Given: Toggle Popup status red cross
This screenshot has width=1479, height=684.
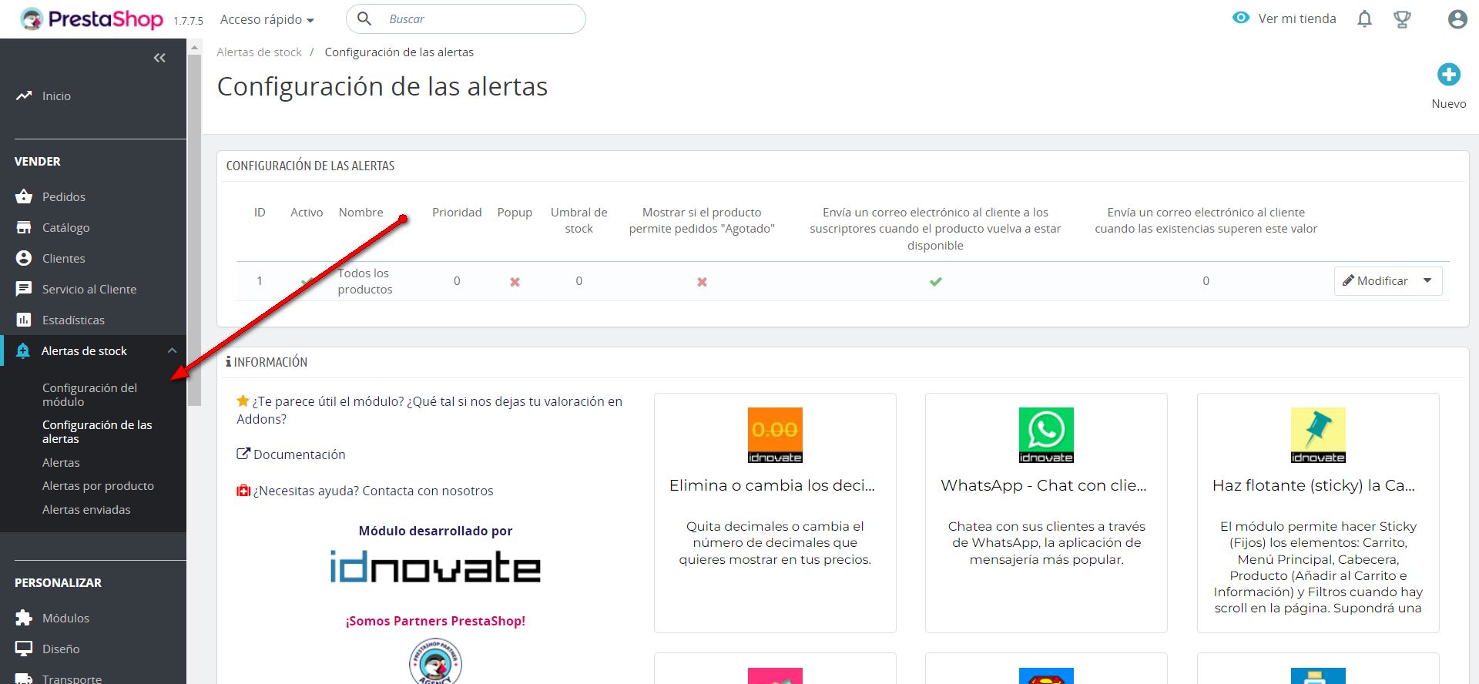Looking at the screenshot, I should coord(515,282).
